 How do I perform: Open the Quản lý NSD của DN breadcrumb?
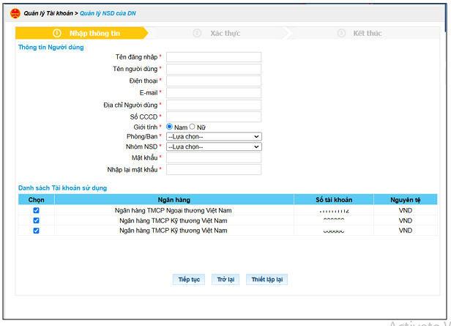click(108, 13)
